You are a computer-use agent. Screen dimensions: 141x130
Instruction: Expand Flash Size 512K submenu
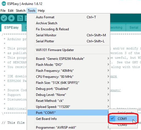(69, 83)
